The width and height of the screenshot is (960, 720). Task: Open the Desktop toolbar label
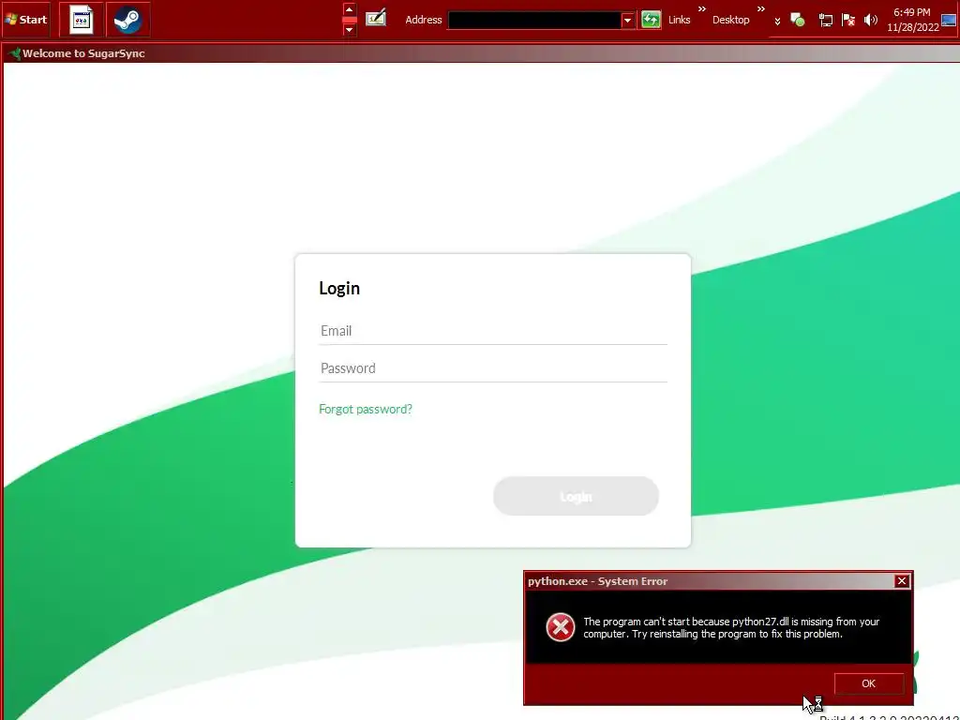pyautogui.click(x=730, y=20)
